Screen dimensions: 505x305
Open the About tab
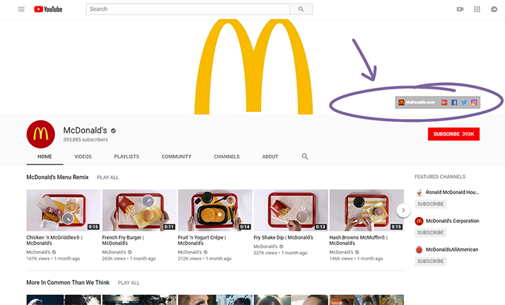[x=270, y=156]
